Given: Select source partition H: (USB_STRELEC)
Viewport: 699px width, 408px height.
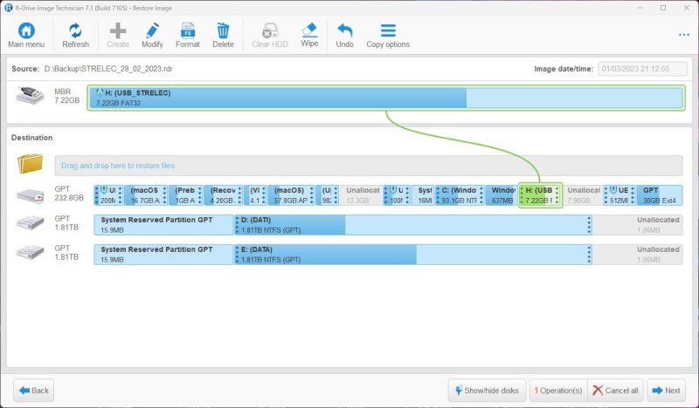Looking at the screenshot, I should [x=386, y=98].
